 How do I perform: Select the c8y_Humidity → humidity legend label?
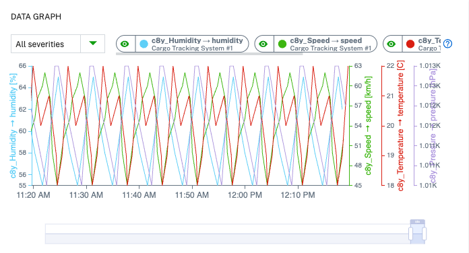coord(197,40)
